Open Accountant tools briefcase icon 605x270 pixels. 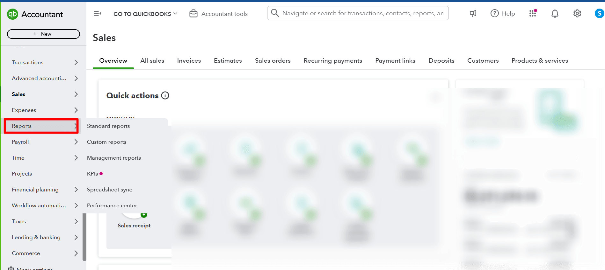click(x=193, y=14)
